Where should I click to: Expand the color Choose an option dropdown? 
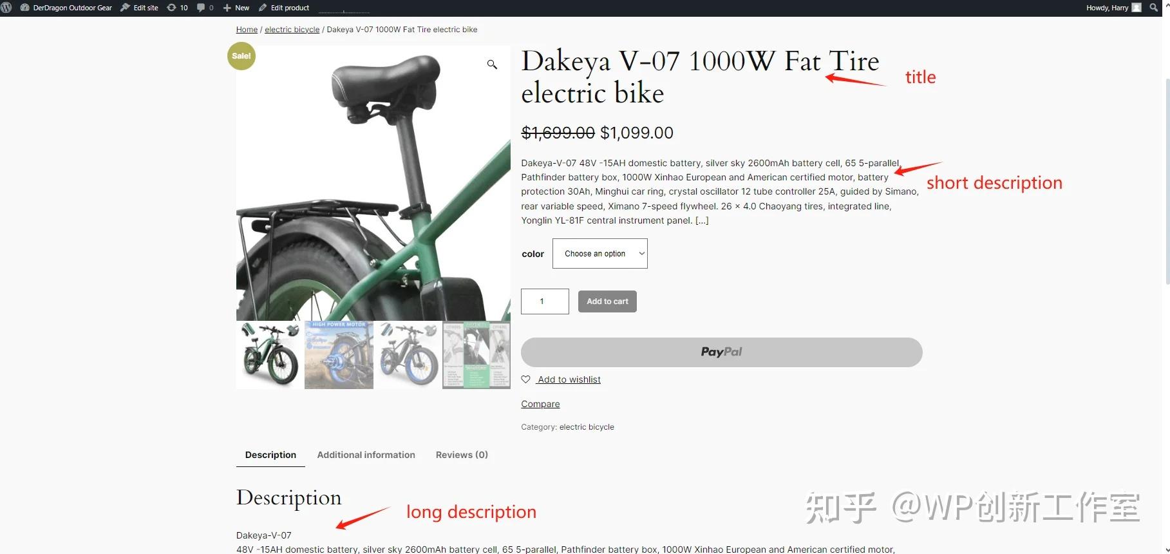(x=599, y=254)
